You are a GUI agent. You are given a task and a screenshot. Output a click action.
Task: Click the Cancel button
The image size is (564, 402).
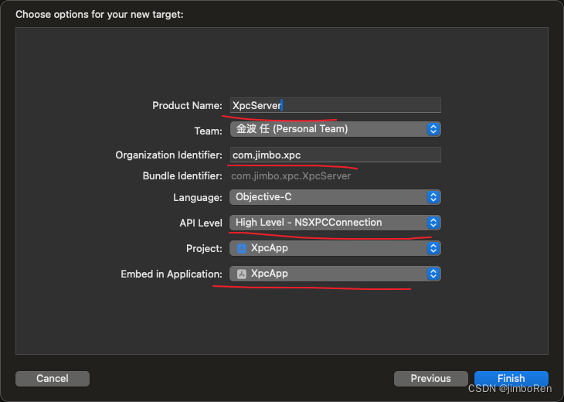point(53,379)
